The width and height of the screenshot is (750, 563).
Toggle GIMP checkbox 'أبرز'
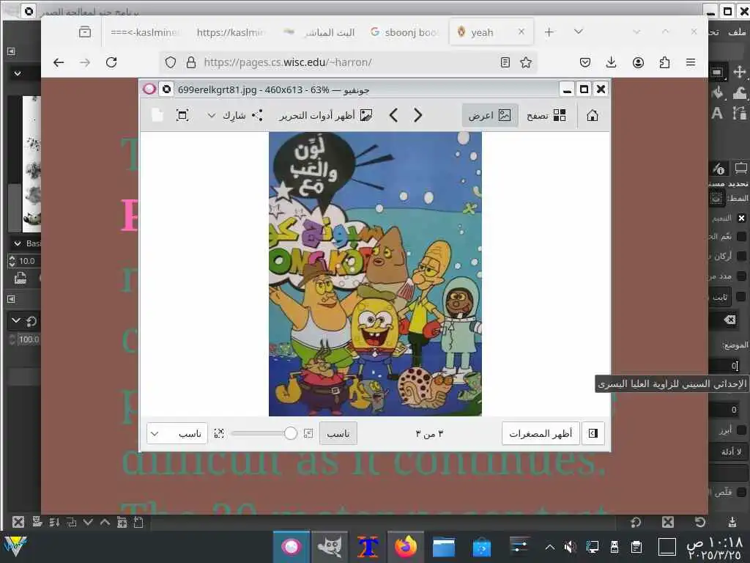(741, 430)
